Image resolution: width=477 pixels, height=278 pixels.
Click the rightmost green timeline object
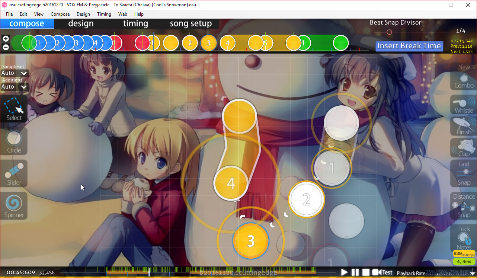(340, 43)
